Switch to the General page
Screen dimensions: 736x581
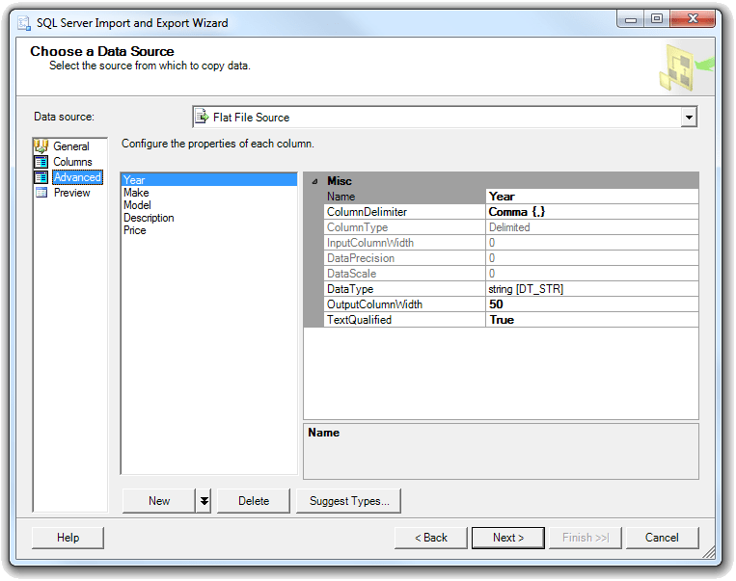pyautogui.click(x=70, y=146)
